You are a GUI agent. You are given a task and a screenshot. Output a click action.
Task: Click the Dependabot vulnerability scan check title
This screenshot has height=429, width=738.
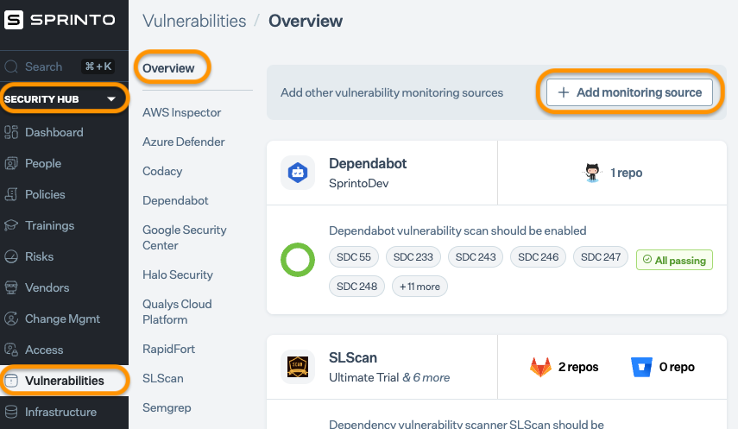tap(457, 230)
